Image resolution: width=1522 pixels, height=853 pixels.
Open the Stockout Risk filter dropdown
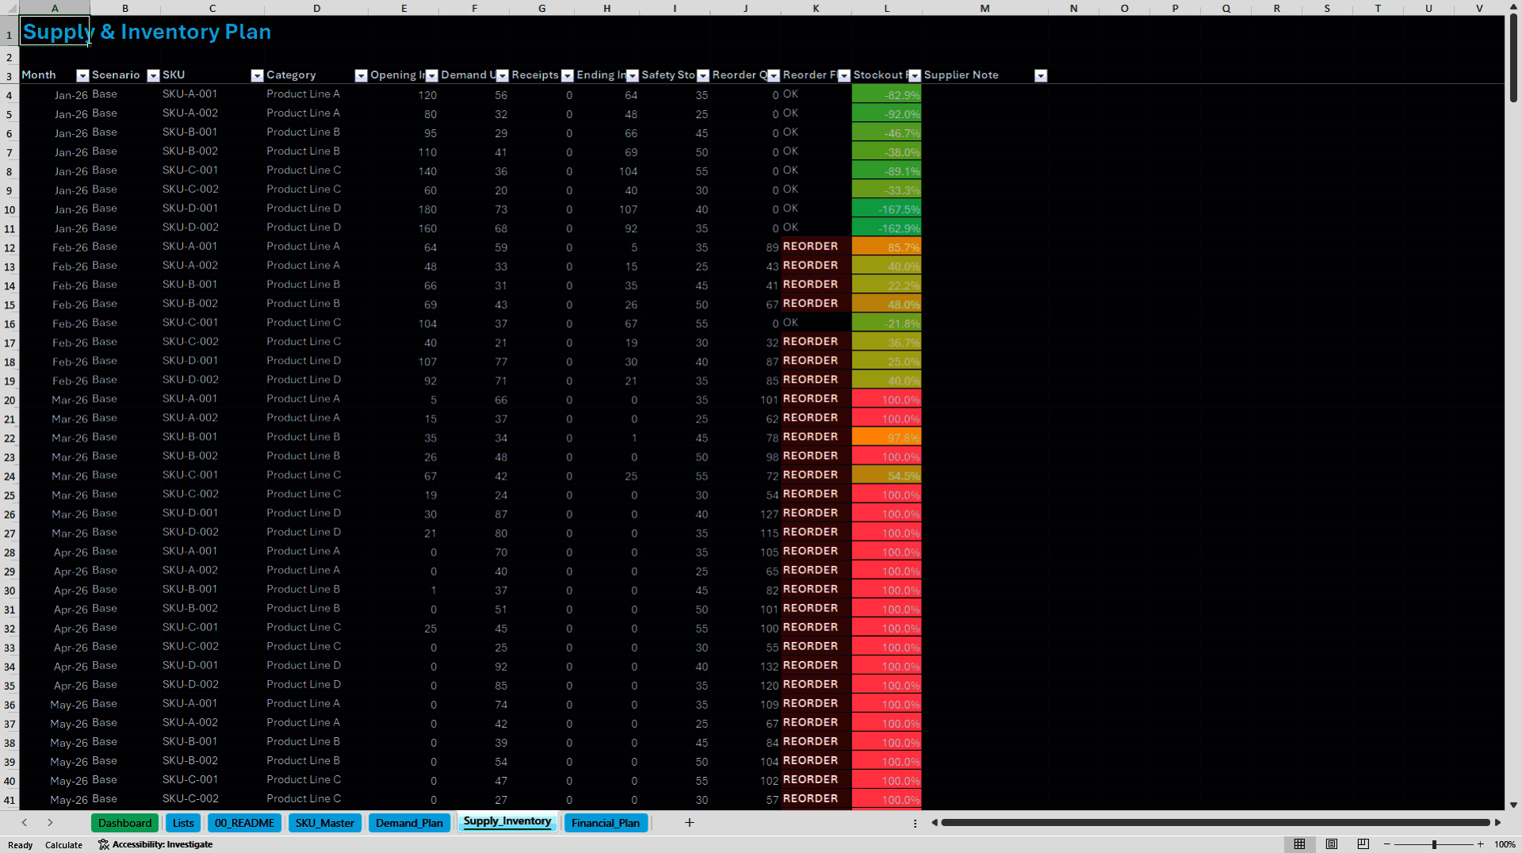(914, 75)
